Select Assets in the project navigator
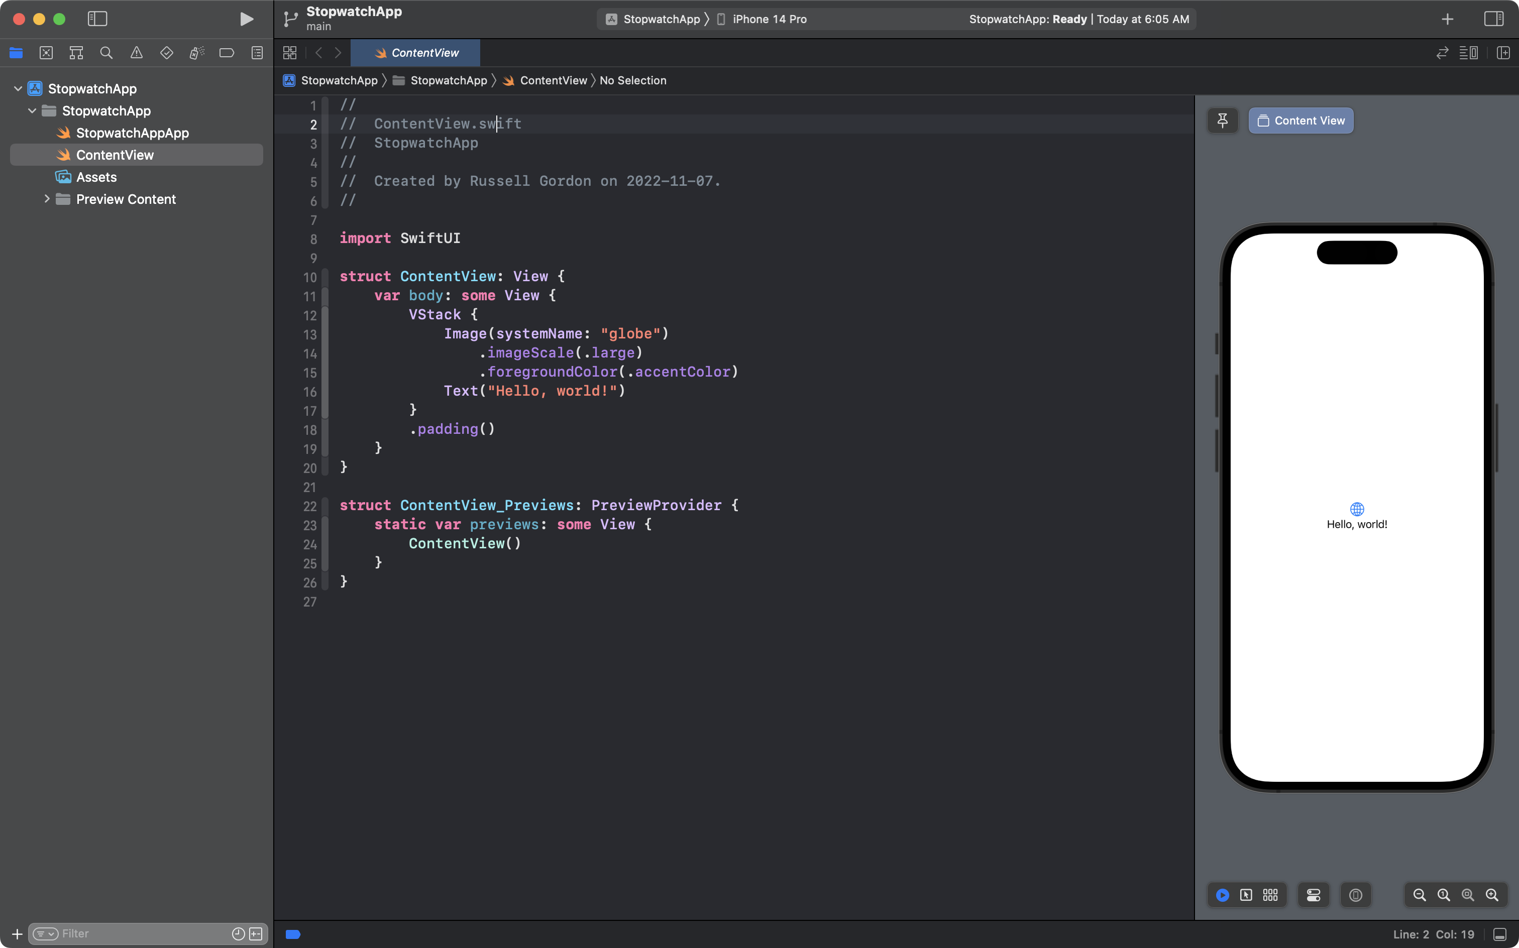The height and width of the screenshot is (948, 1519). 96,177
